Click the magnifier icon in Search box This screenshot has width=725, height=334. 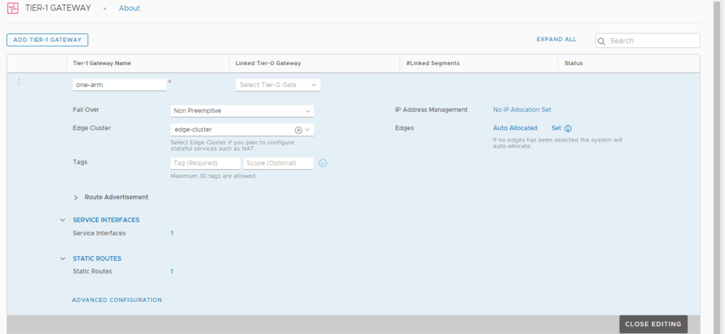602,41
